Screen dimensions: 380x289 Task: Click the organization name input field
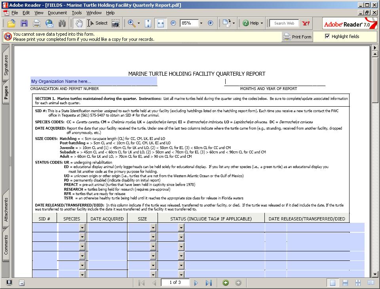pyautogui.click(x=93, y=81)
